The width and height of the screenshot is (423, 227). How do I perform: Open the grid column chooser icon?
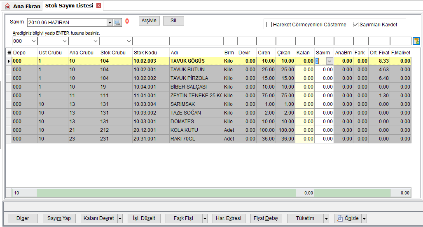(x=9, y=53)
